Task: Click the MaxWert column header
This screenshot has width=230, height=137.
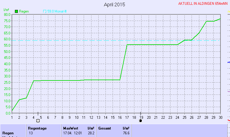Action: click(x=71, y=128)
